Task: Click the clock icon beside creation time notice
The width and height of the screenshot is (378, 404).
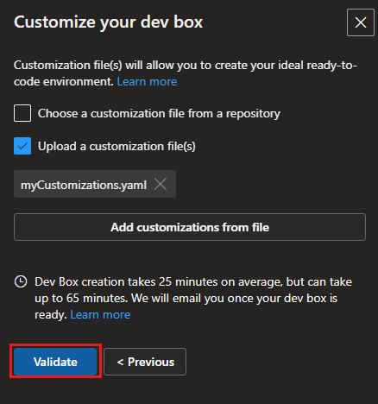Action: [21, 281]
